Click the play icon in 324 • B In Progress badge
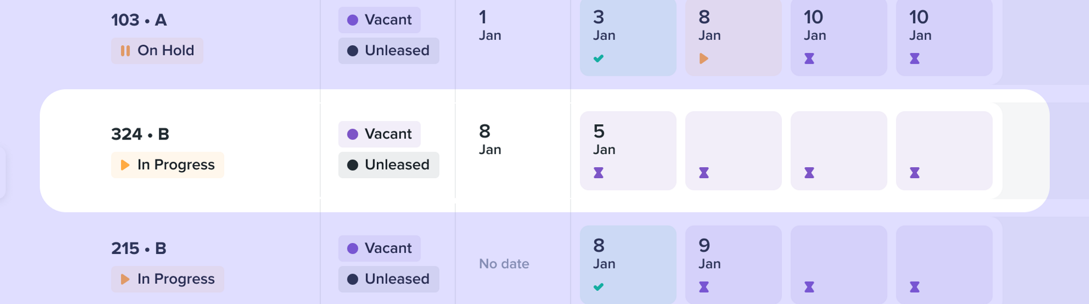This screenshot has height=304, width=1089. (x=125, y=165)
